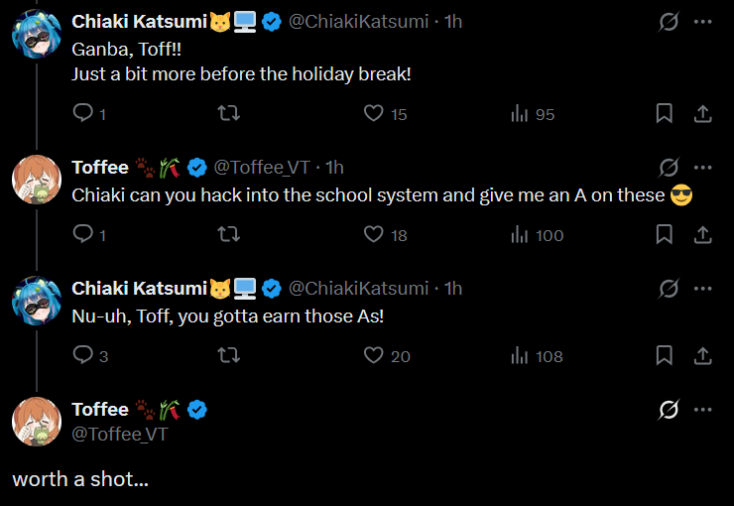
Task: Open more options on Chiaki's first tweet
Action: (703, 22)
